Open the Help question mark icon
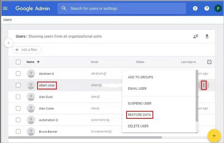The width and height of the screenshot is (224, 143). (x=207, y=8)
